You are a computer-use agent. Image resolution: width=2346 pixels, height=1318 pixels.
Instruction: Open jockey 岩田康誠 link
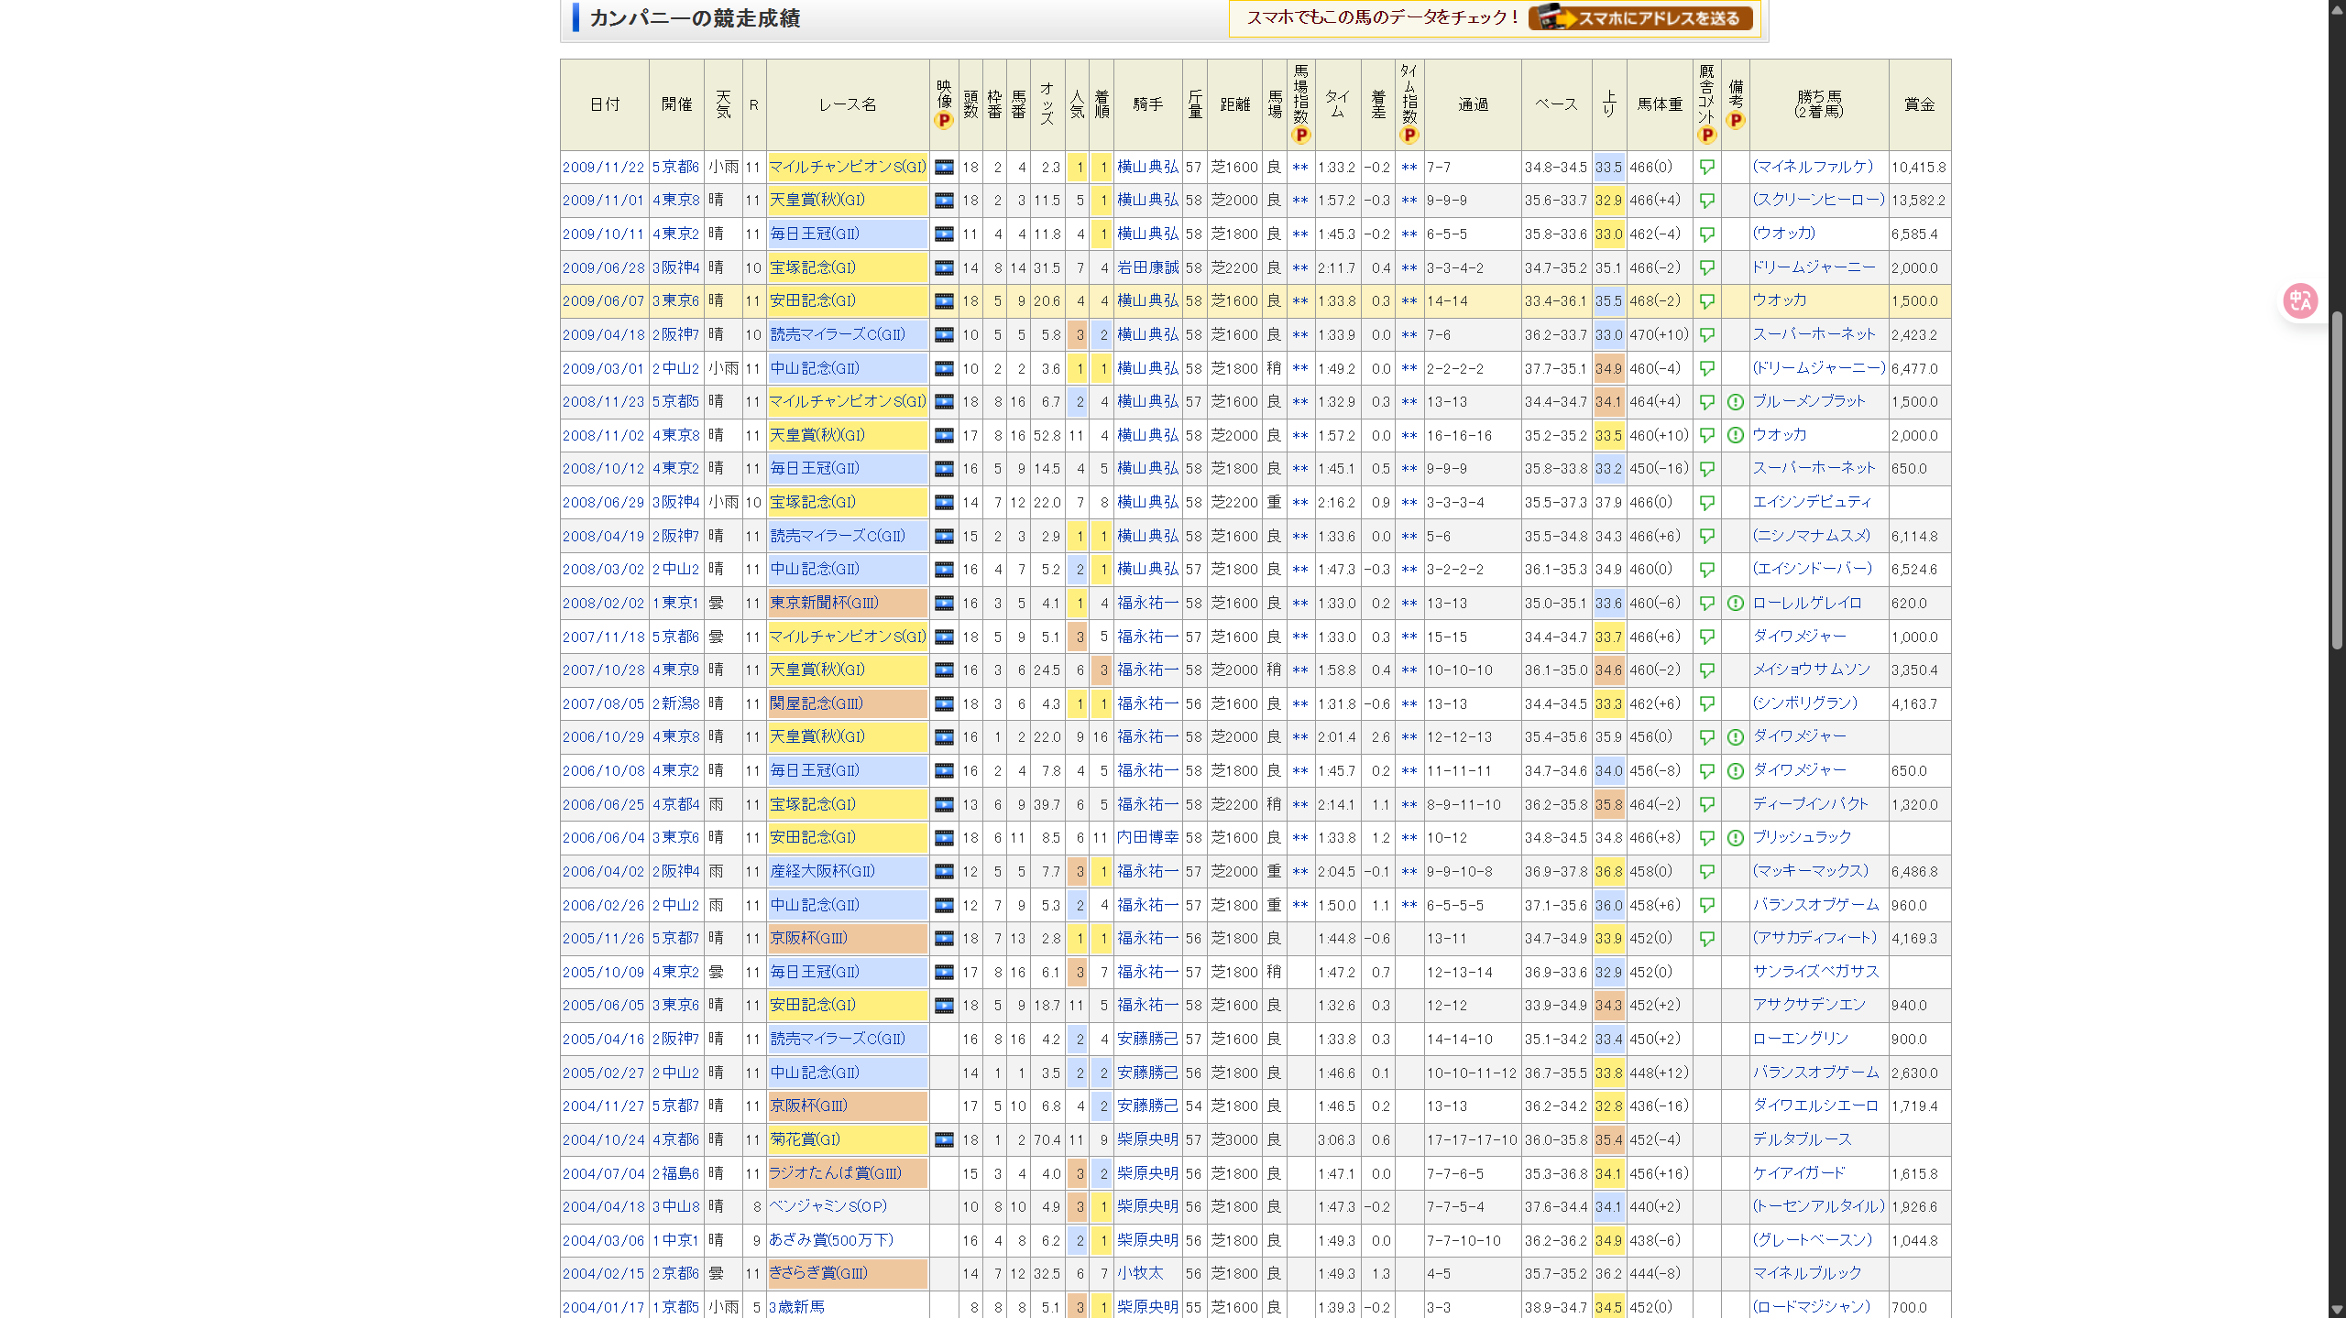pyautogui.click(x=1147, y=268)
